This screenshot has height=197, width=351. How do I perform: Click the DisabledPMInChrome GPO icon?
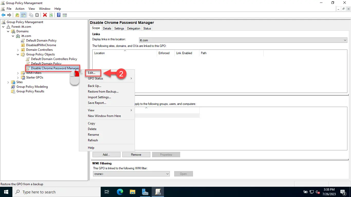23,45
